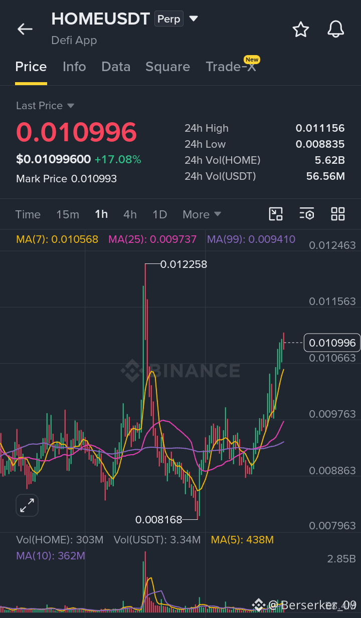This screenshot has width=361, height=618.
Task: Select the 1h chart interval
Action: 101,214
